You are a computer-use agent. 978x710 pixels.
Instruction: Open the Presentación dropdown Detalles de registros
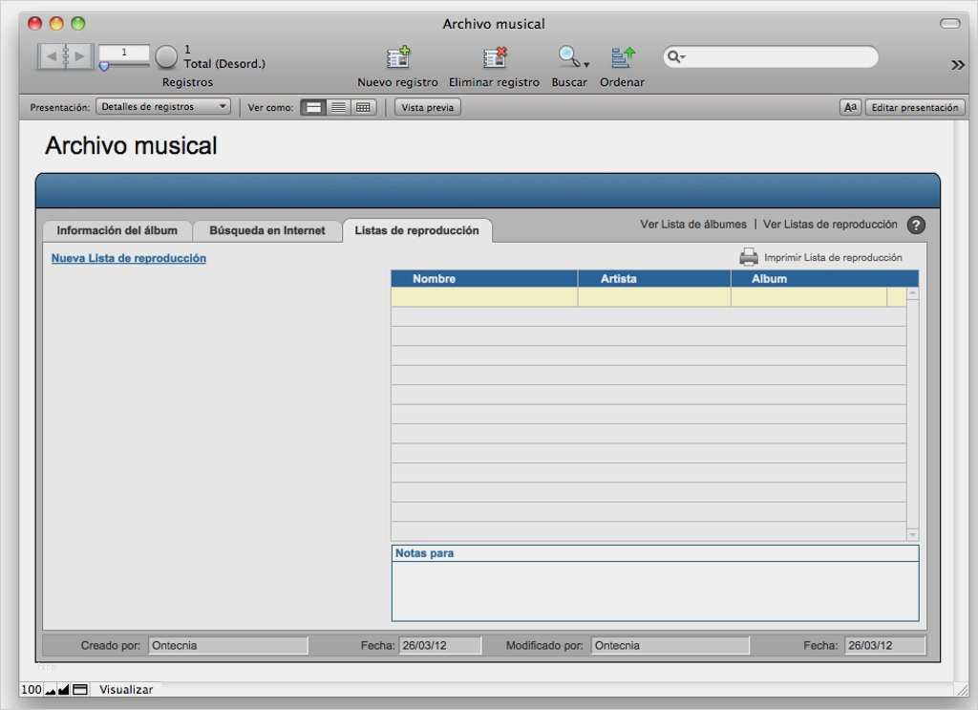(163, 107)
